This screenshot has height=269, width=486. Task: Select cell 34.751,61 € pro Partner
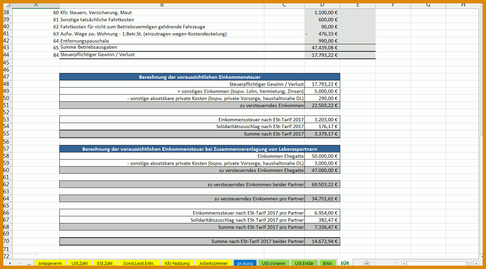click(322, 199)
